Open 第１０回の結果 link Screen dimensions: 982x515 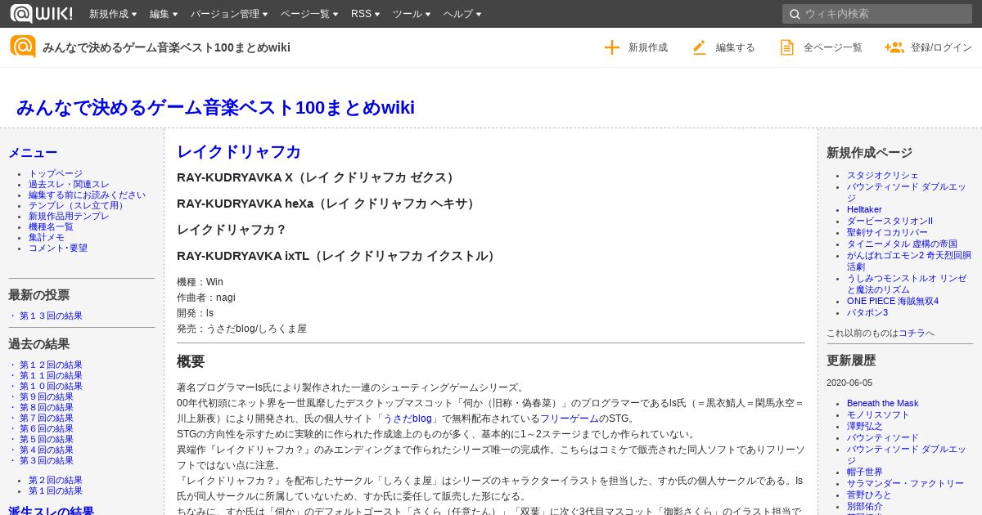pos(51,386)
